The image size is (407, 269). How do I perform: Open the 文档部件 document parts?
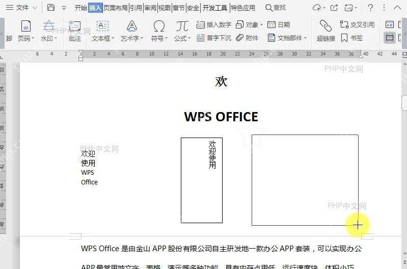285,38
